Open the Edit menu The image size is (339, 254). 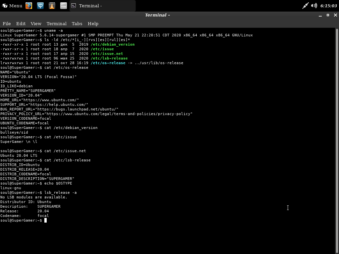point(21,23)
